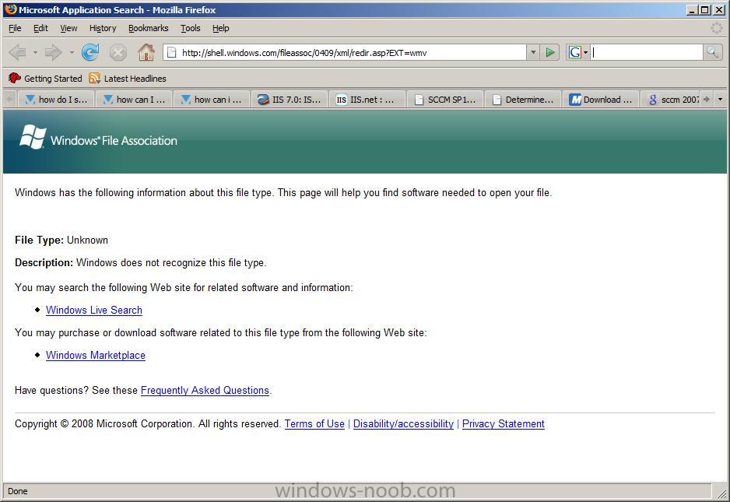Viewport: 730px width, 502px height.
Task: Click the green Go arrow button
Action: [549, 53]
